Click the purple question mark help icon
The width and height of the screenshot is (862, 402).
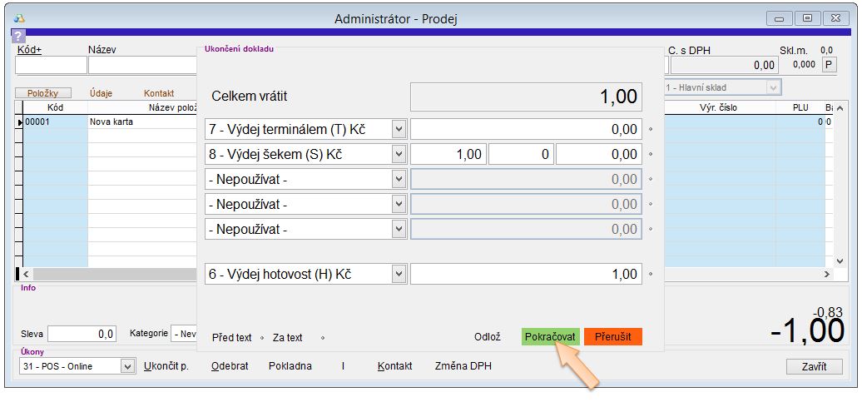18,36
